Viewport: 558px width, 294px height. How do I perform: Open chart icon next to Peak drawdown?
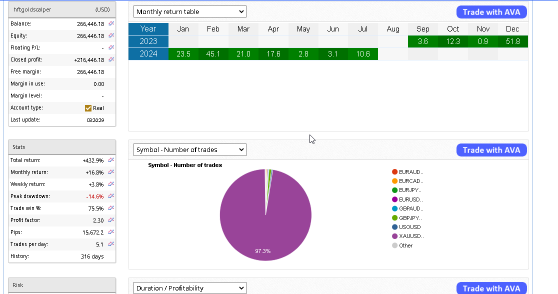tap(111, 196)
